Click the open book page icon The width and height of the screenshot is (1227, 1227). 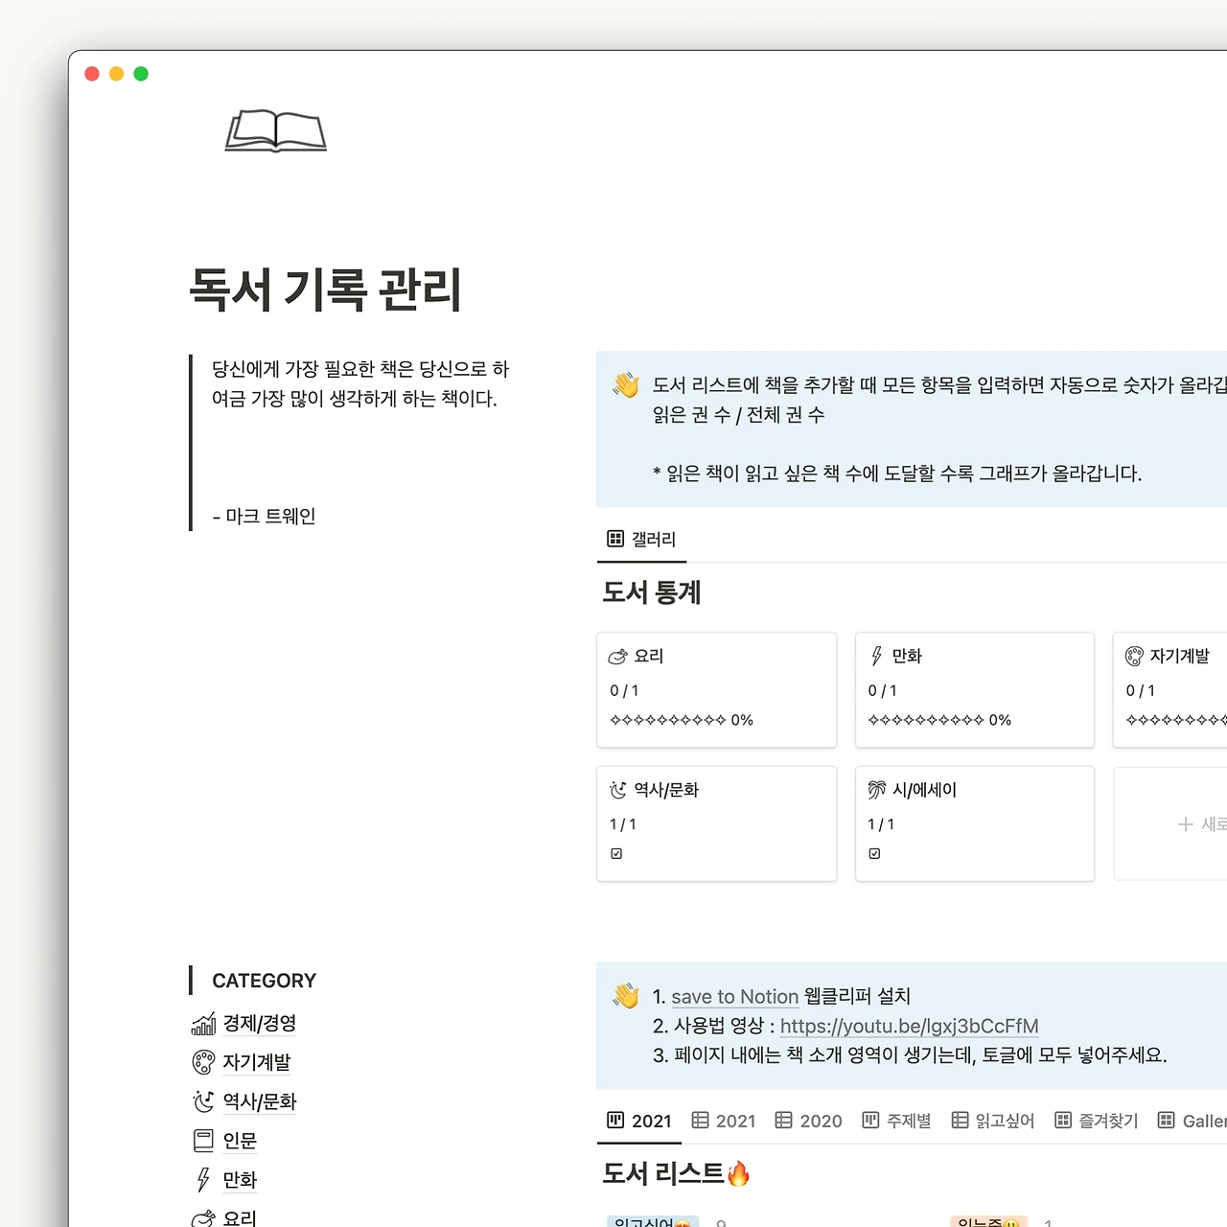(276, 131)
